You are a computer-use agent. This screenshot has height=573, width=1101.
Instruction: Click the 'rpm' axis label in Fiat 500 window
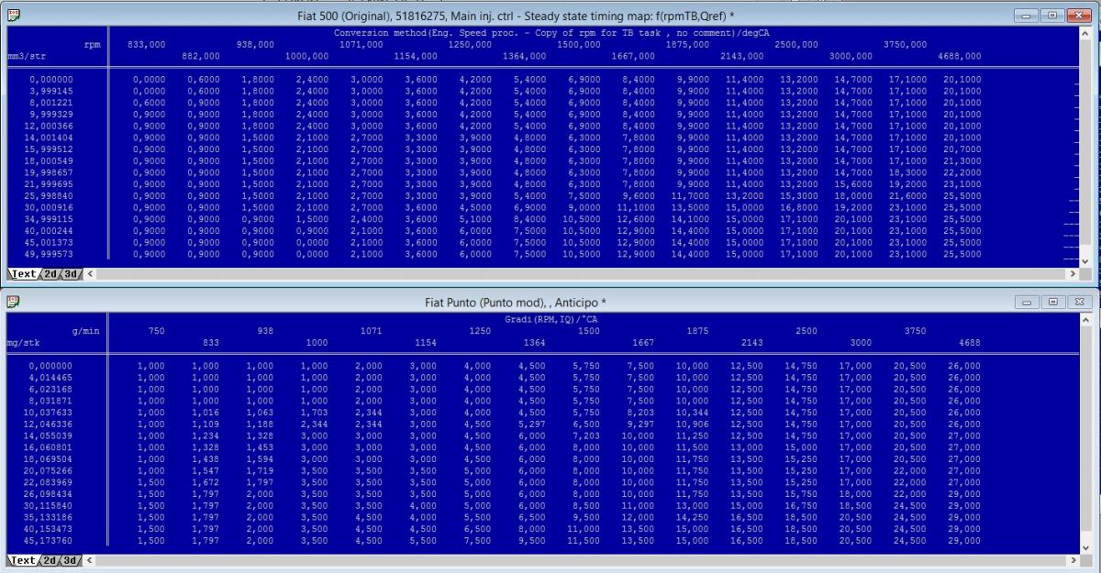point(93,44)
